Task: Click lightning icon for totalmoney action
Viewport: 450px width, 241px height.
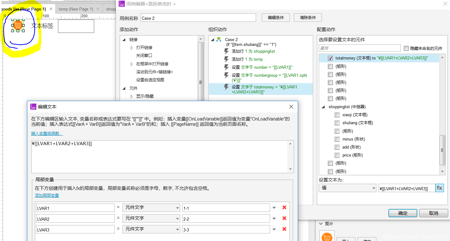Action: [227, 87]
